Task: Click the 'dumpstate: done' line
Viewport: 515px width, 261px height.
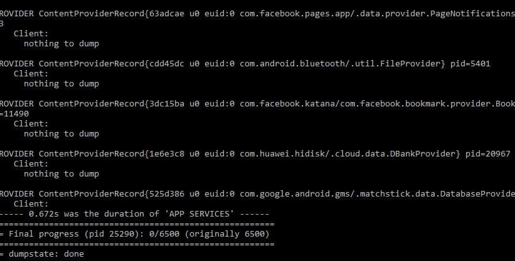Action: point(42,253)
